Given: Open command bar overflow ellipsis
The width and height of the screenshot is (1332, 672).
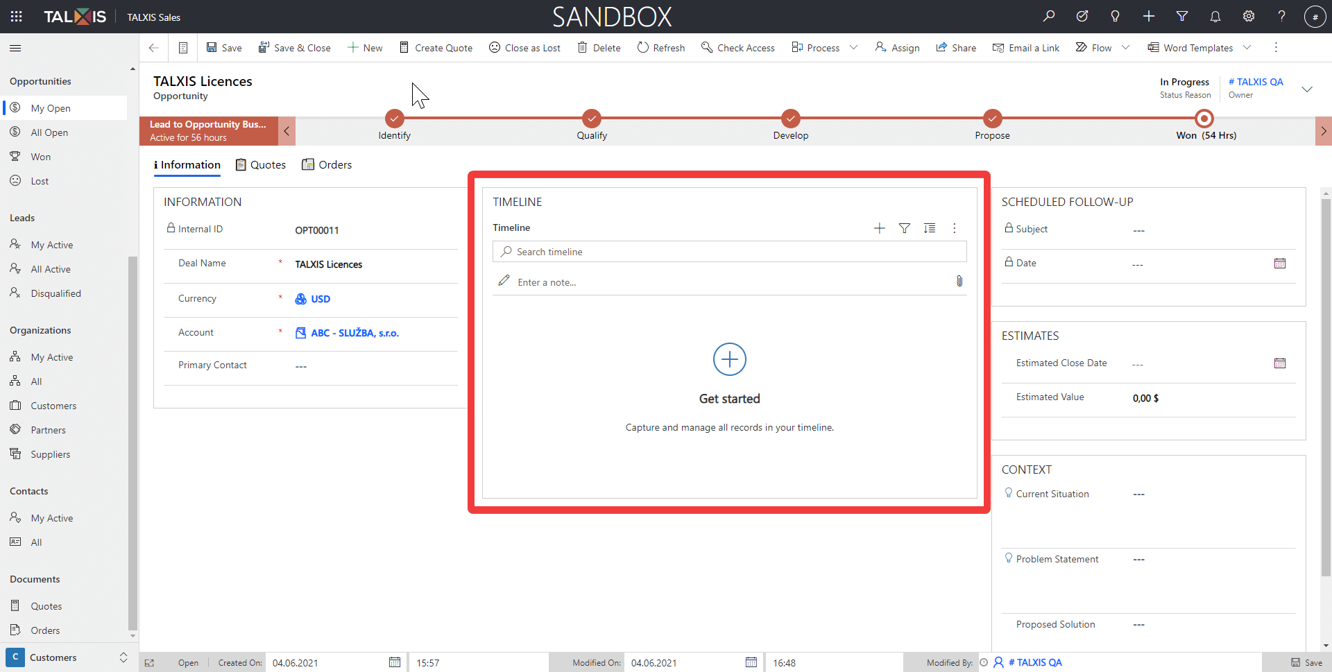Looking at the screenshot, I should [1276, 48].
